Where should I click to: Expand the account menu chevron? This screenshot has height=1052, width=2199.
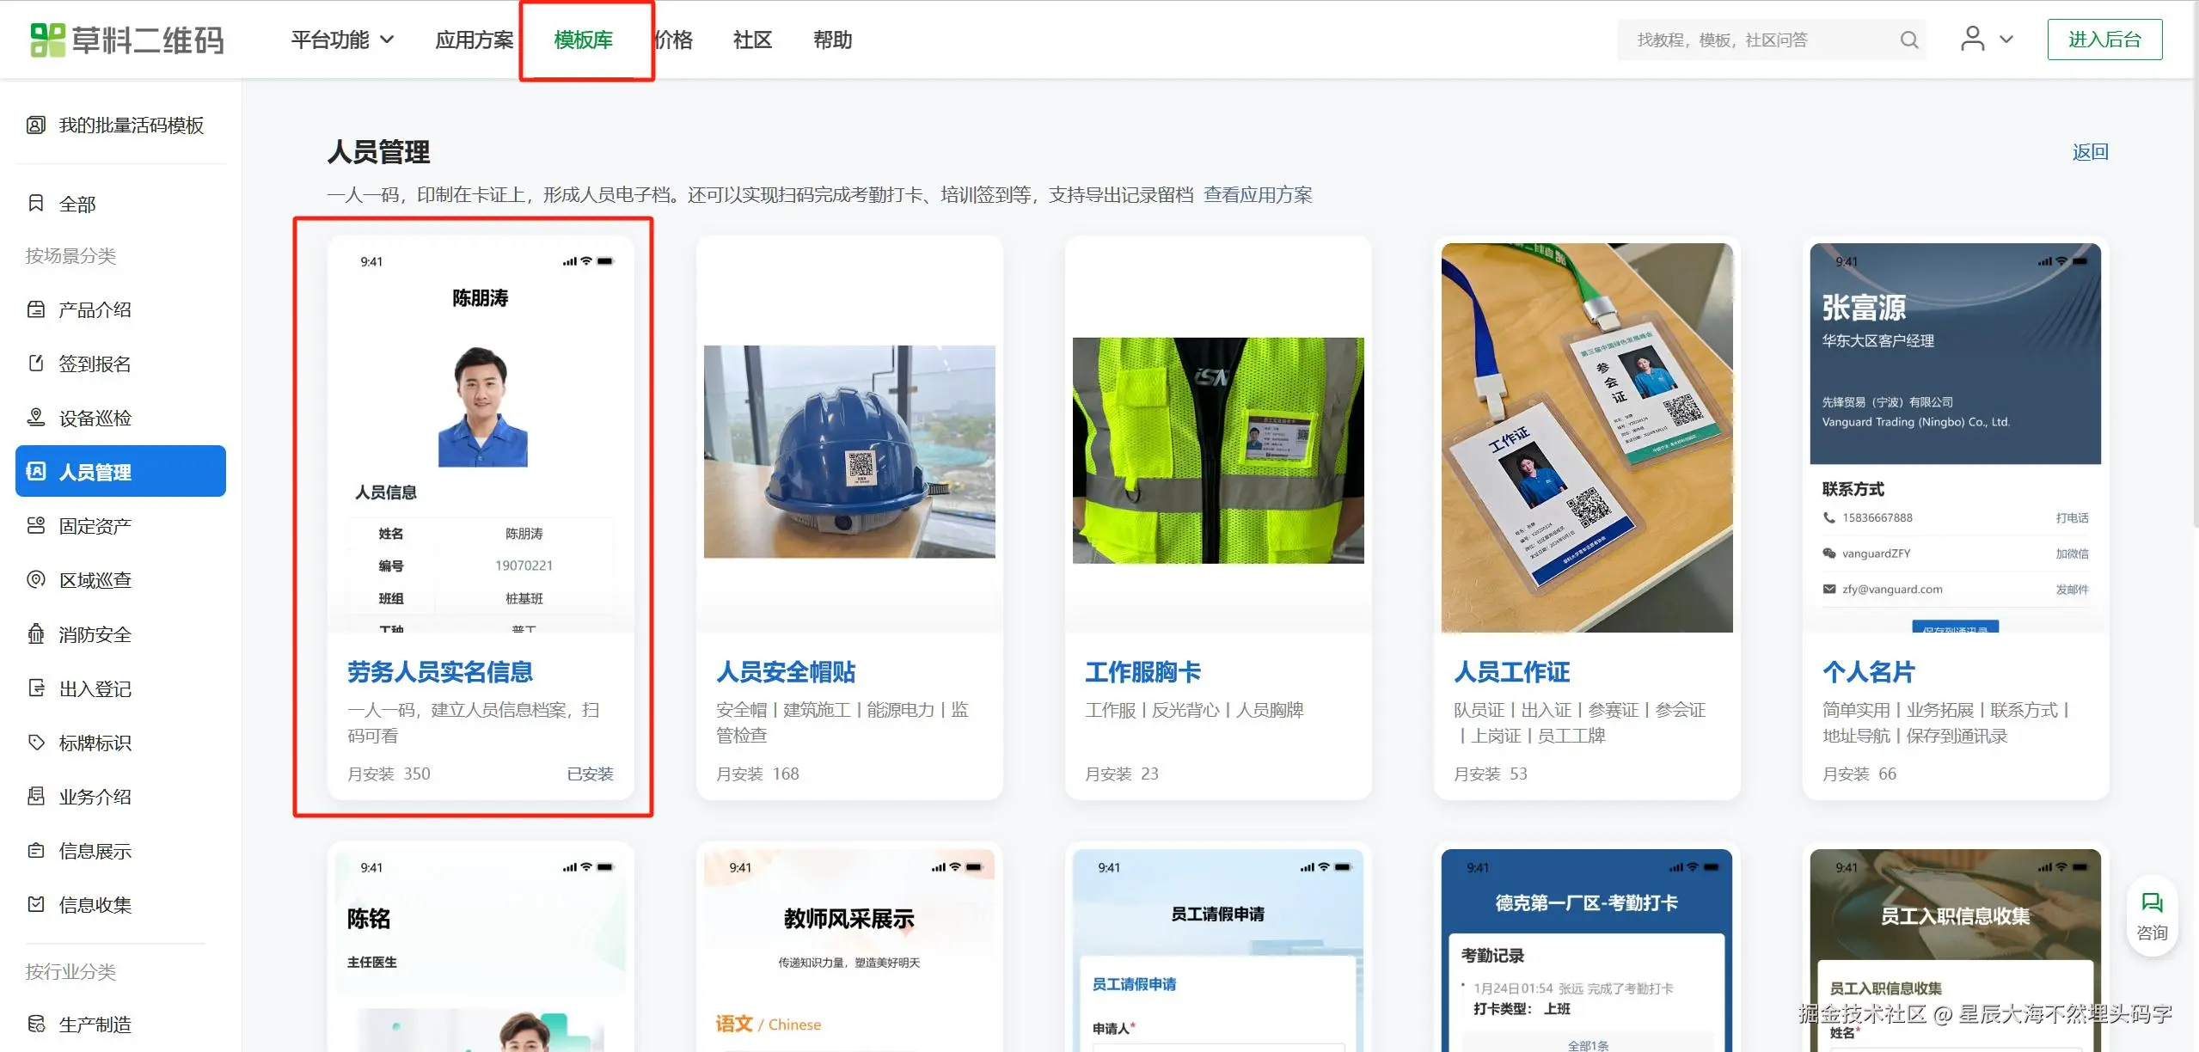pyautogui.click(x=2006, y=40)
